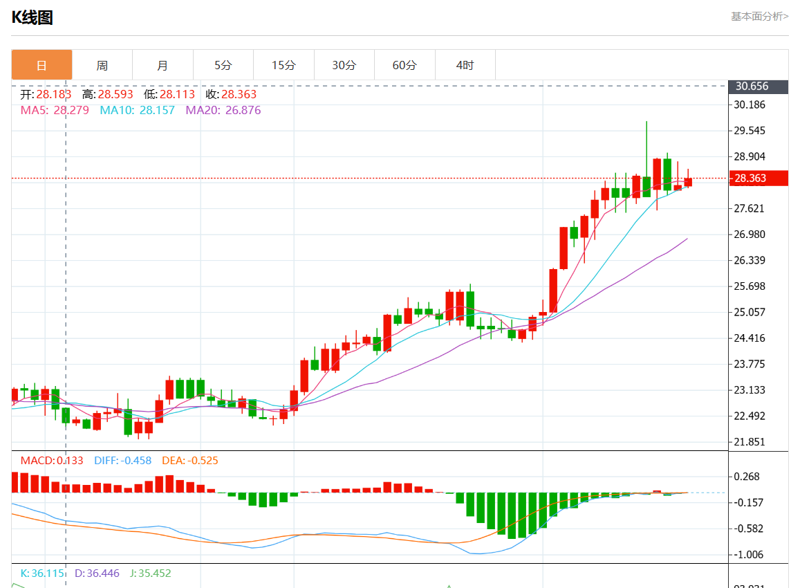Image resolution: width=800 pixels, height=588 pixels.
Task: Open the 5分 interval tab
Action: tap(223, 65)
